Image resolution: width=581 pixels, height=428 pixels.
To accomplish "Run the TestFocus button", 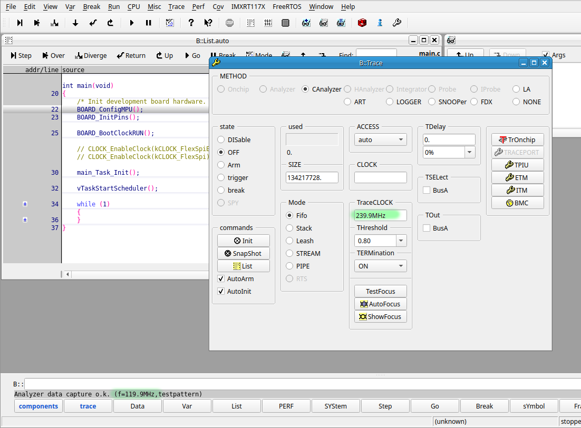I will click(x=380, y=291).
